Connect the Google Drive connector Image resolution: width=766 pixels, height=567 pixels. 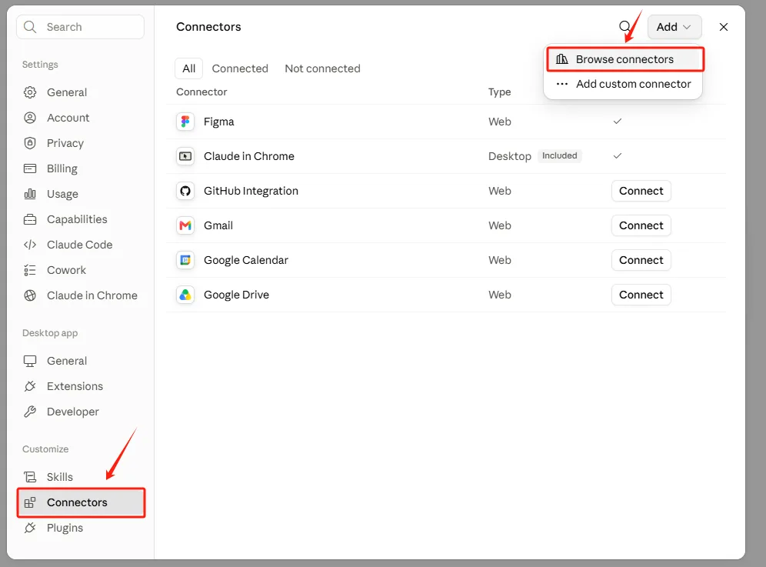(641, 295)
